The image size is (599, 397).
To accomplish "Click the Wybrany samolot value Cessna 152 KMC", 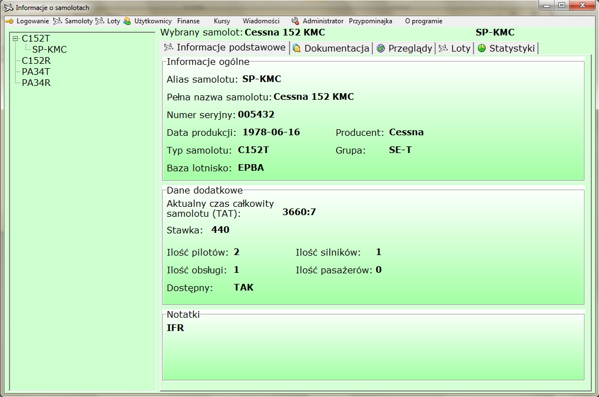I will click(284, 32).
